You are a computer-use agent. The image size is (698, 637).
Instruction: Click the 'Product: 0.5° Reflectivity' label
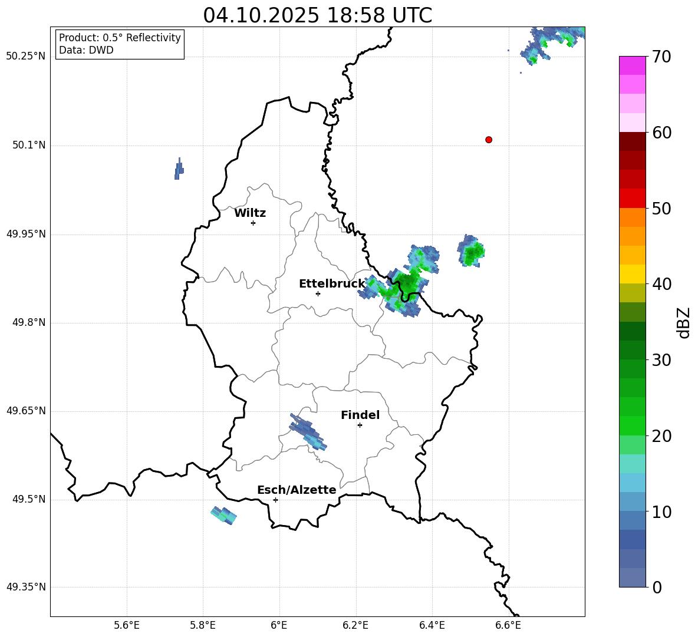point(120,37)
